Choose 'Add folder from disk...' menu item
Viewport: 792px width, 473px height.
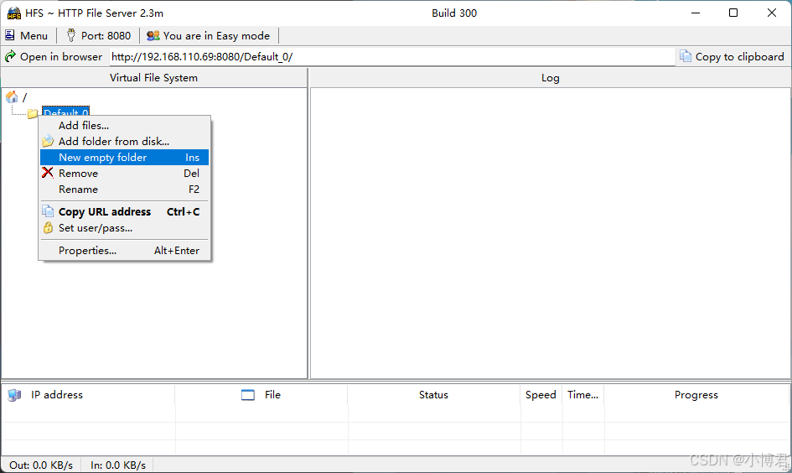(124, 142)
